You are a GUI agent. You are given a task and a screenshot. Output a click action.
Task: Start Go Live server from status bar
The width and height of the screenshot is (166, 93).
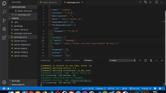click(x=134, y=88)
